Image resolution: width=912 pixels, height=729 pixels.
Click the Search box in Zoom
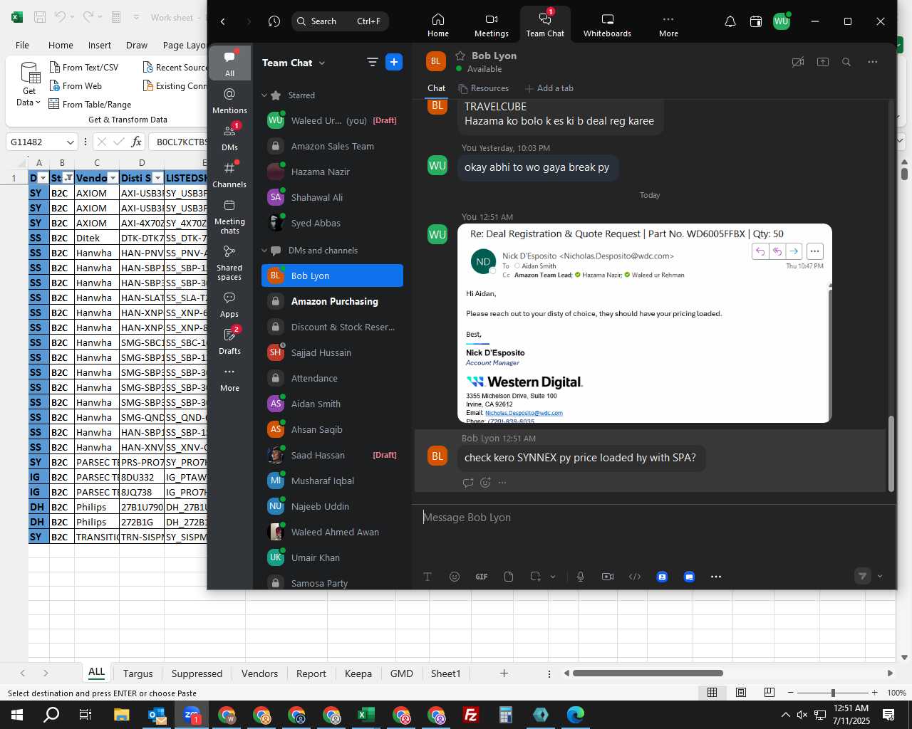pos(340,21)
